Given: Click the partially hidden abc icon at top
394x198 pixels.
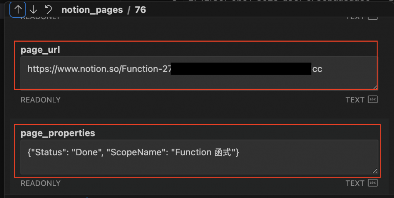Looking at the screenshot, I should click(373, 18).
